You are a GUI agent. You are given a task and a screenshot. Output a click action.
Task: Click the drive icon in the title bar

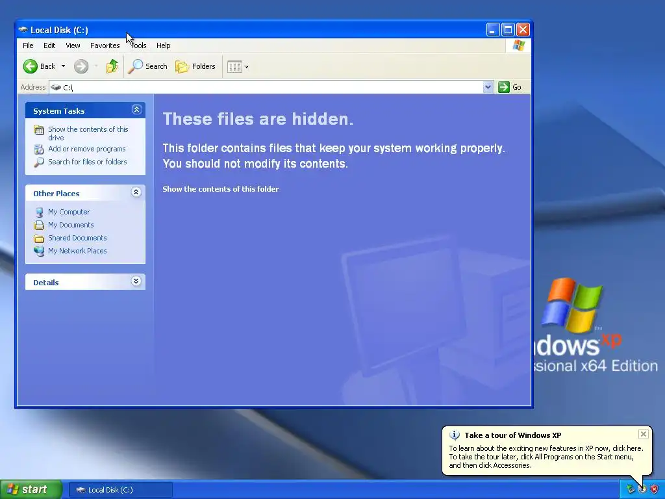pyautogui.click(x=23, y=30)
